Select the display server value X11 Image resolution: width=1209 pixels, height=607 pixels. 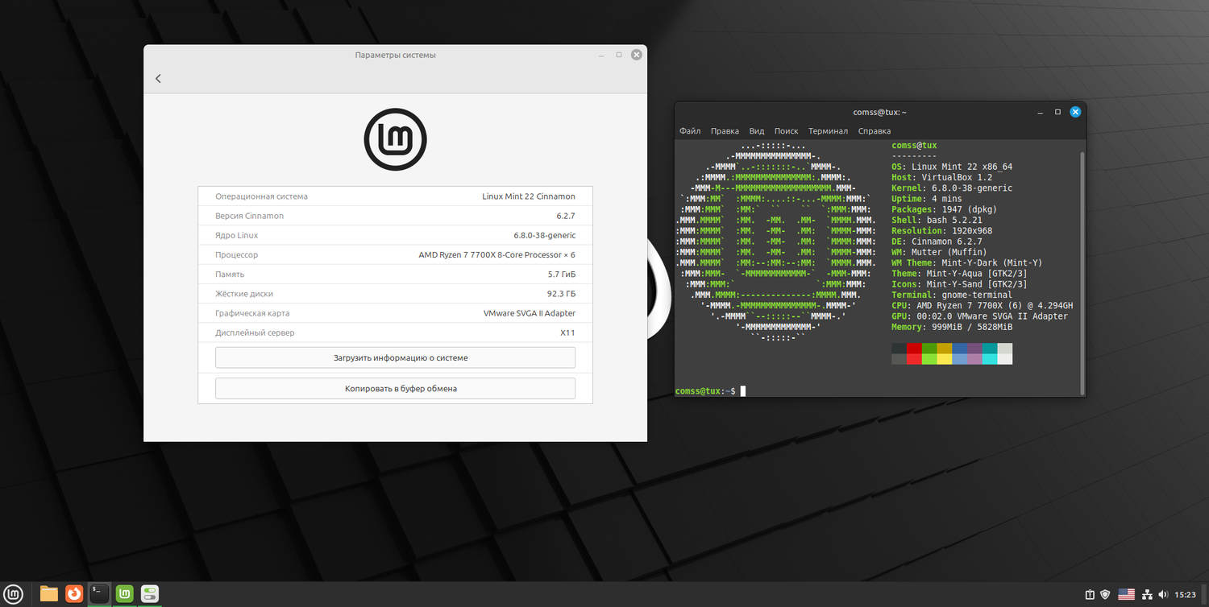pos(568,332)
